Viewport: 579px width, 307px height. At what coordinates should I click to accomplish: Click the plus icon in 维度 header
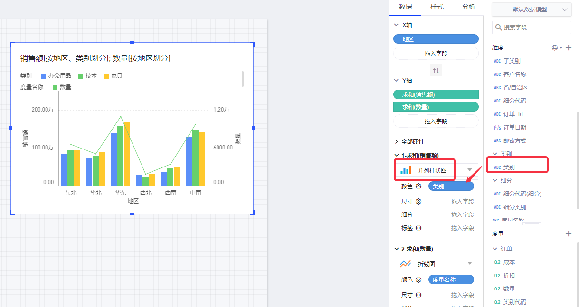click(x=569, y=48)
